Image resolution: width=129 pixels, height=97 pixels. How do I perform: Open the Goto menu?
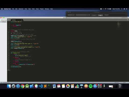tap(33, 9)
